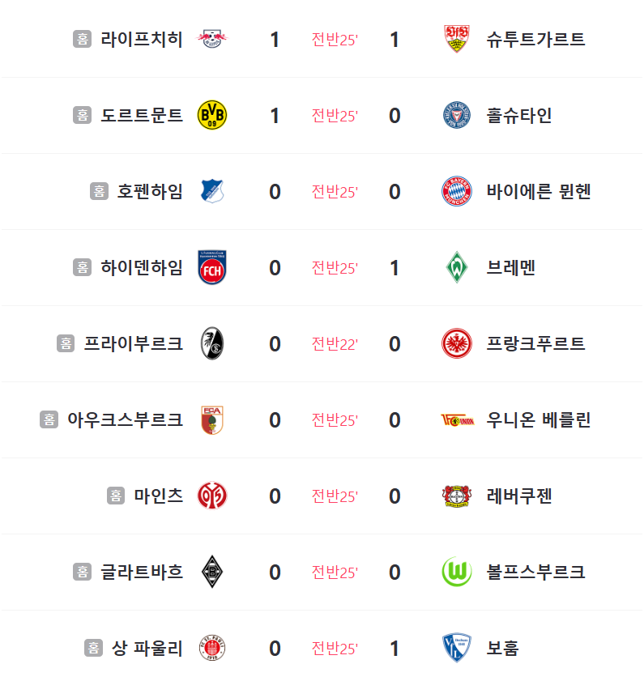
Task: Click the VfB Stuttgart crest
Action: click(456, 39)
